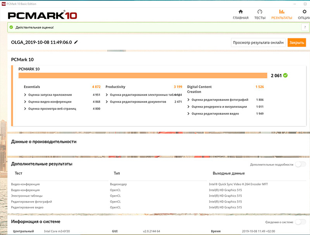This screenshot has height=235, width=310.
Task: Open the Tests gauge icon
Action: (260, 12)
